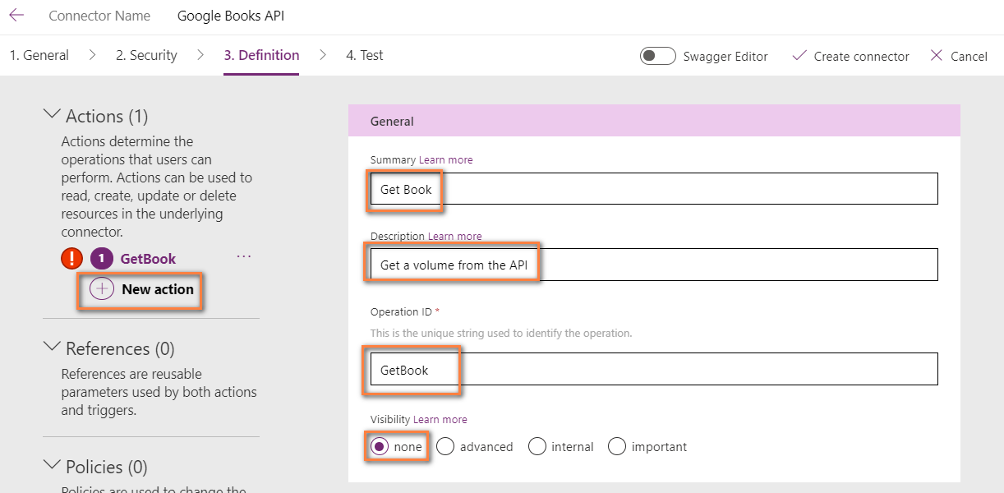Click the chevron between General and Security

click(92, 55)
